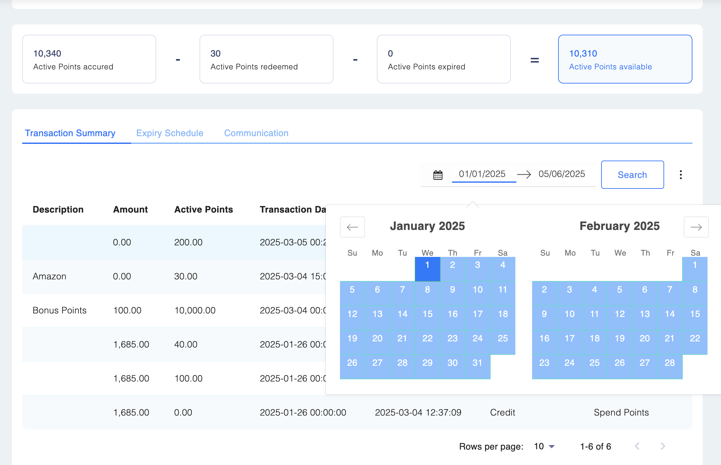
Task: Open rows per page dropdown
Action: tap(545, 446)
